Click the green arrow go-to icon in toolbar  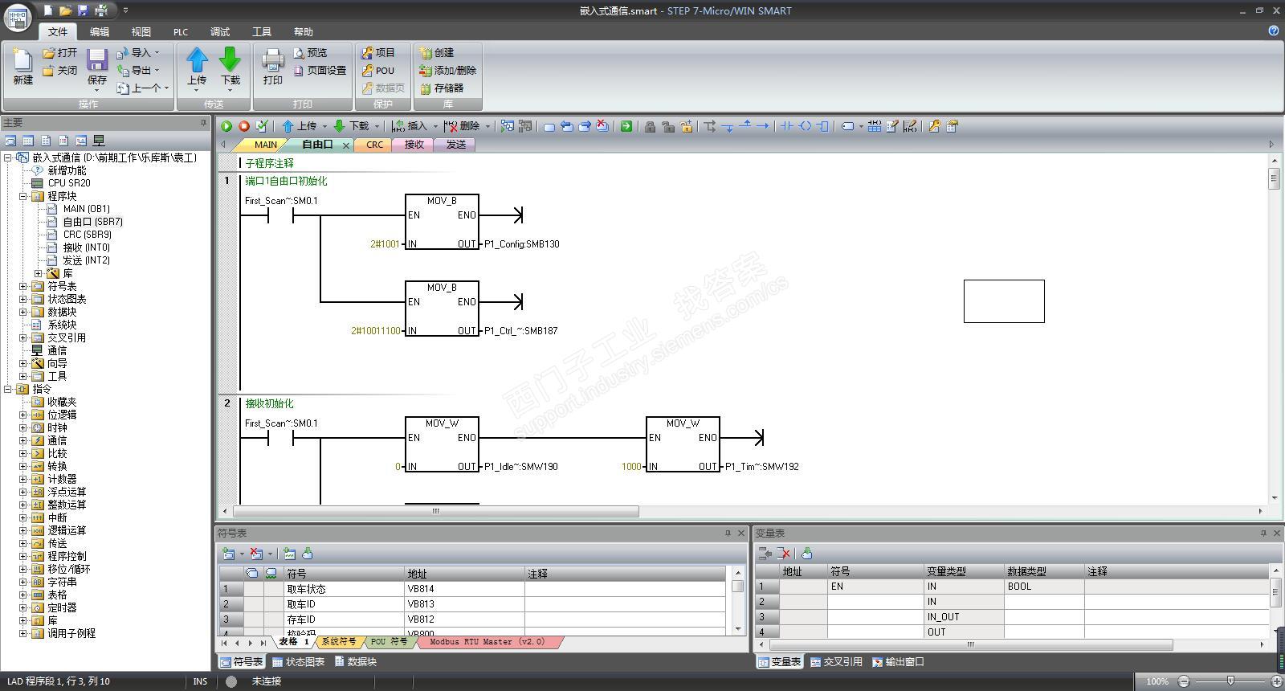click(626, 126)
